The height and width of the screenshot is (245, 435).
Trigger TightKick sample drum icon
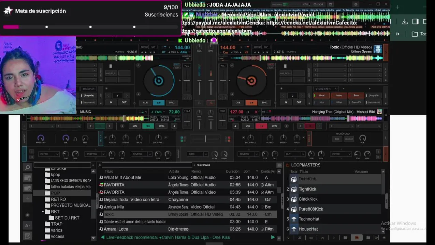click(294, 189)
